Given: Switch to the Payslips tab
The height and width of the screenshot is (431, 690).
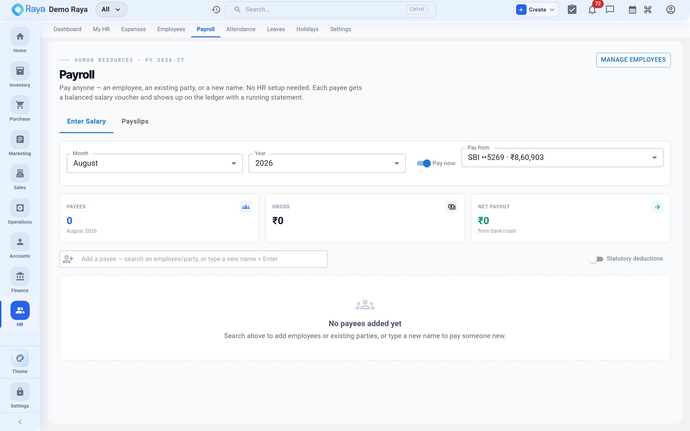Looking at the screenshot, I should click(135, 122).
